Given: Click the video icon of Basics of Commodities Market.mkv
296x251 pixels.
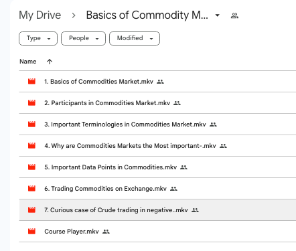Looking at the screenshot, I should coord(31,82).
